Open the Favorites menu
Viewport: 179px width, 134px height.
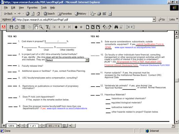[x=32, y=8]
